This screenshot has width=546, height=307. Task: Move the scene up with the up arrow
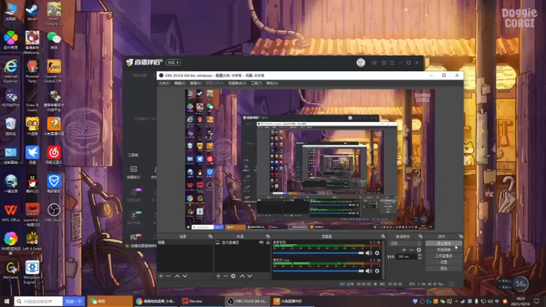point(177,276)
